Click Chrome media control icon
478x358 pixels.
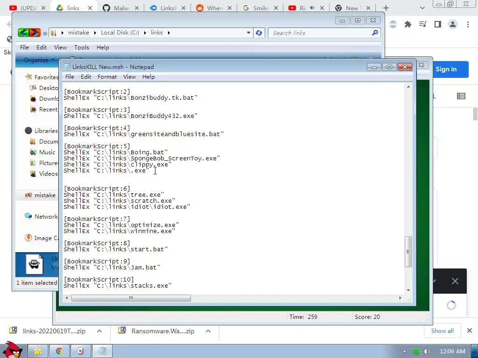[423, 24]
